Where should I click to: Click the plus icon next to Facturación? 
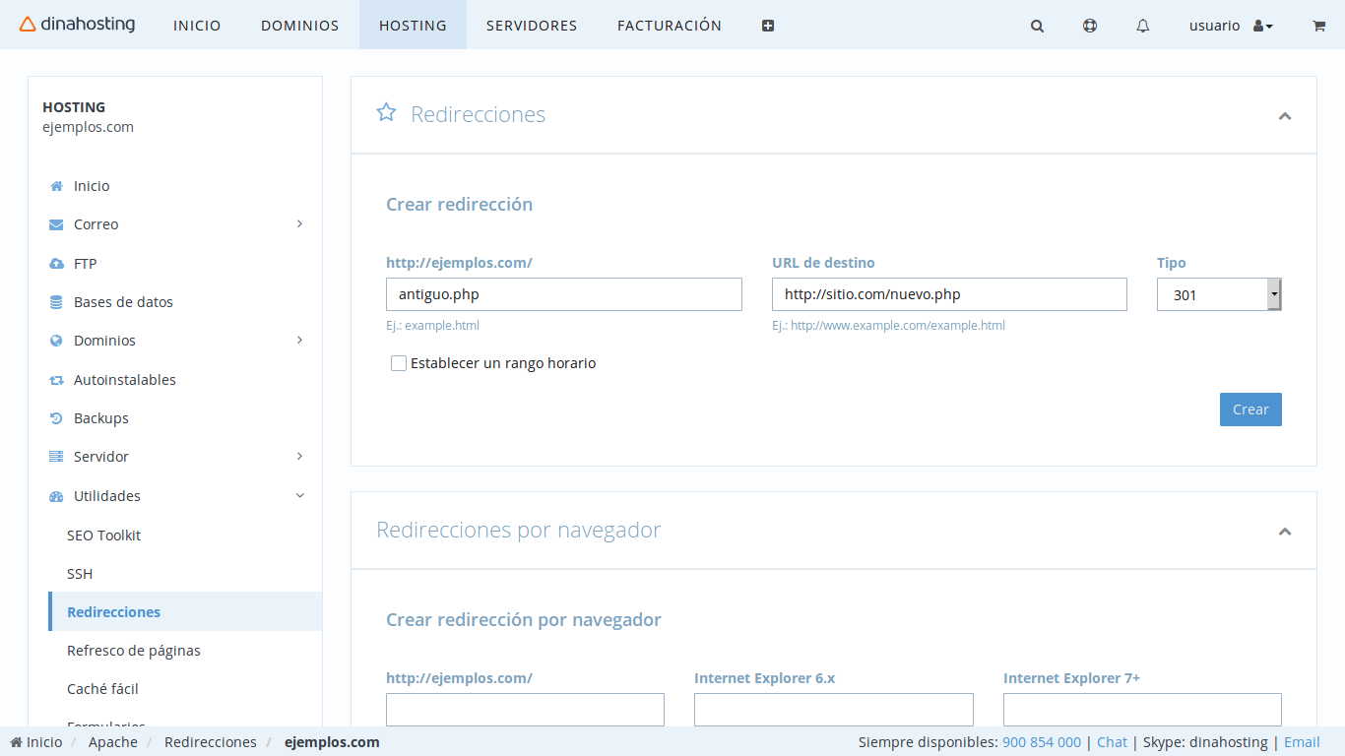(768, 27)
